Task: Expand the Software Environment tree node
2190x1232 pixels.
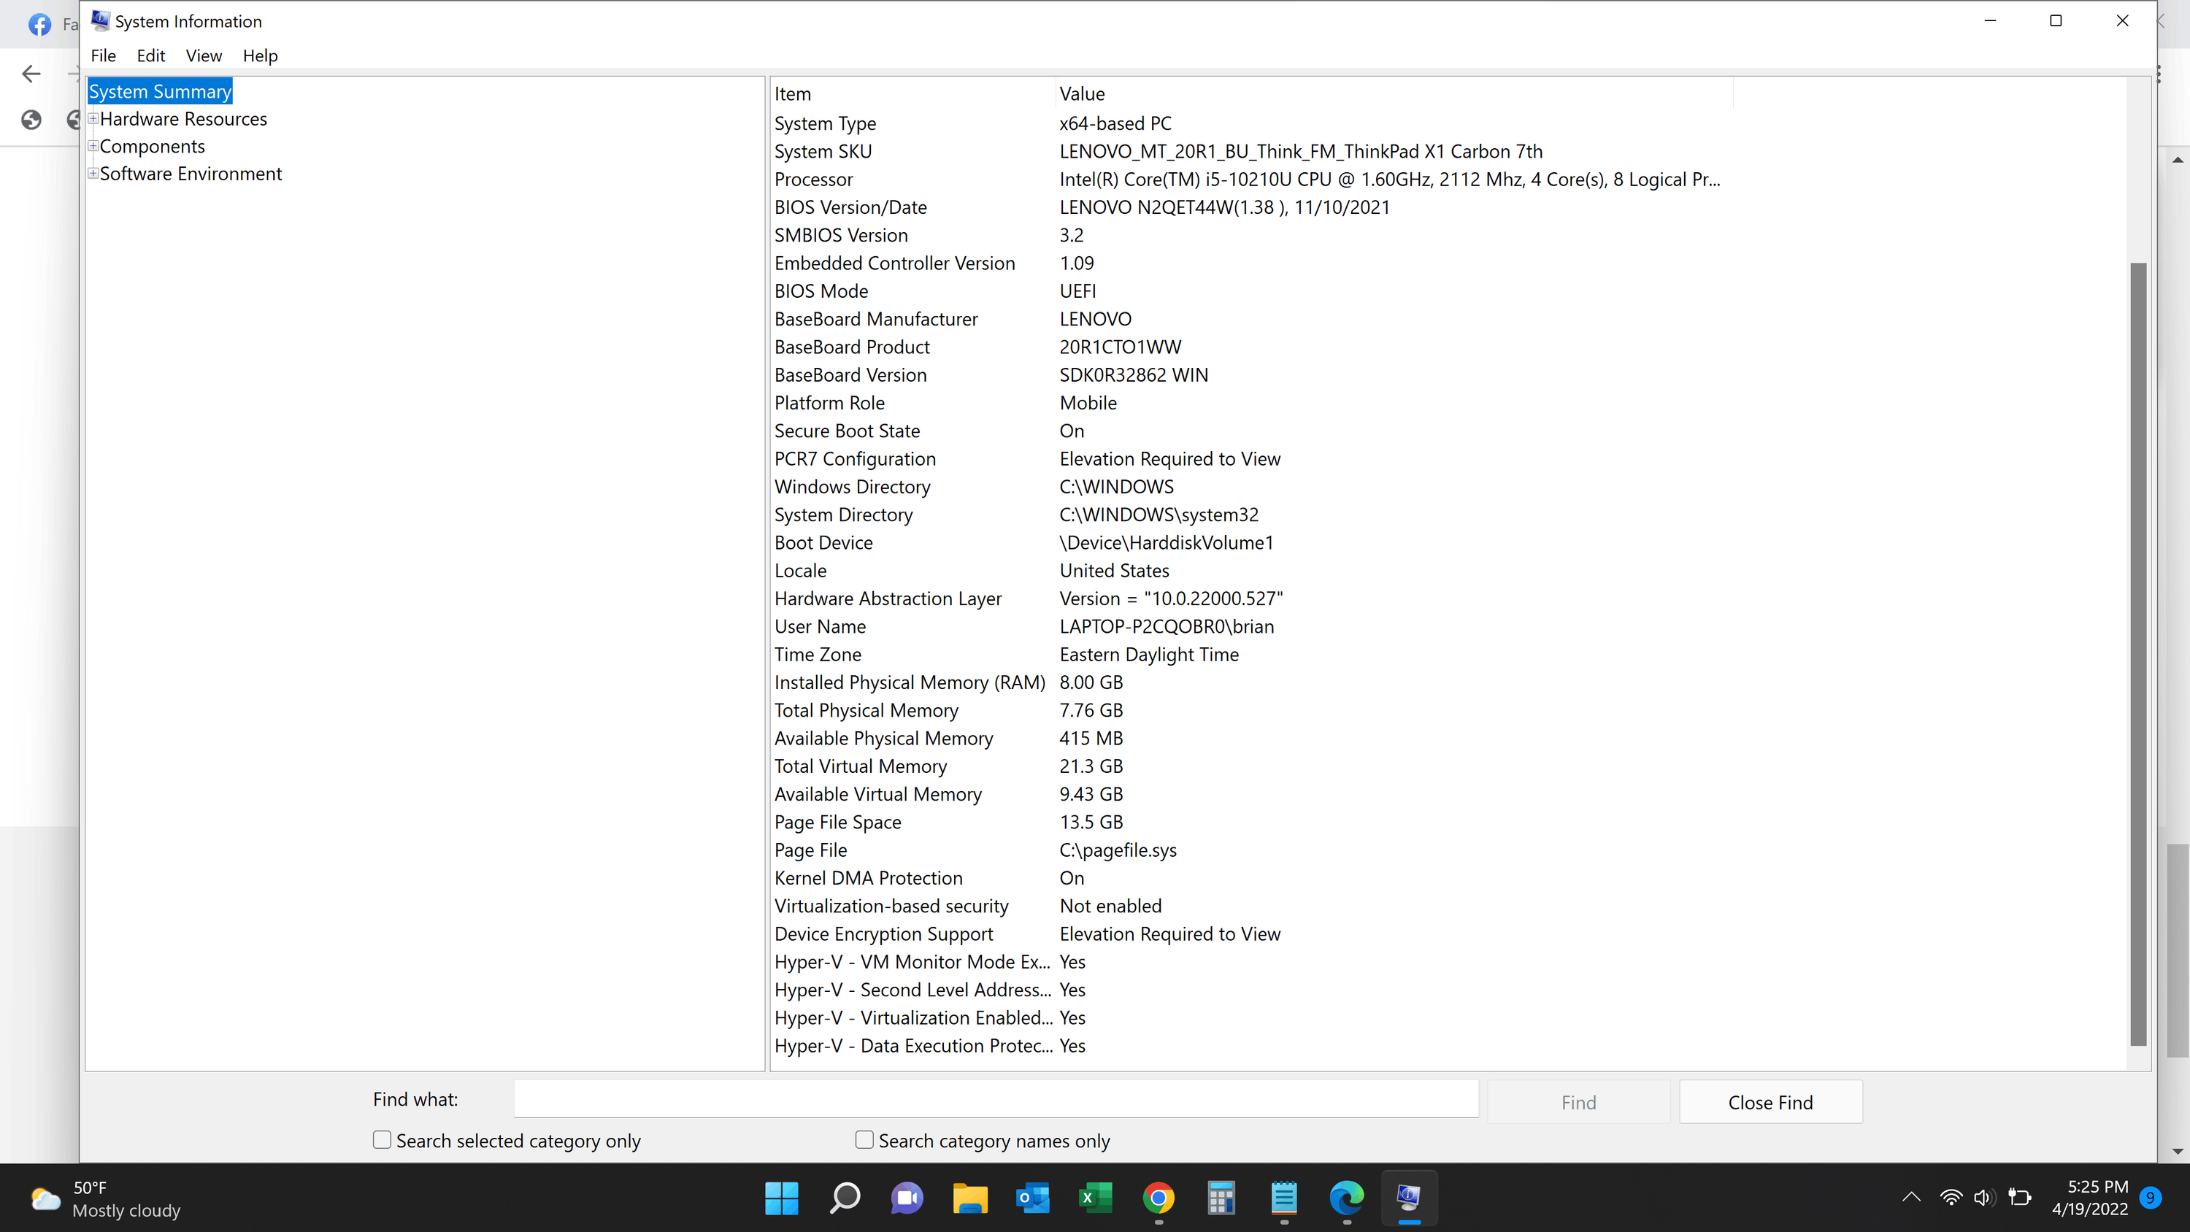Action: tap(93, 174)
